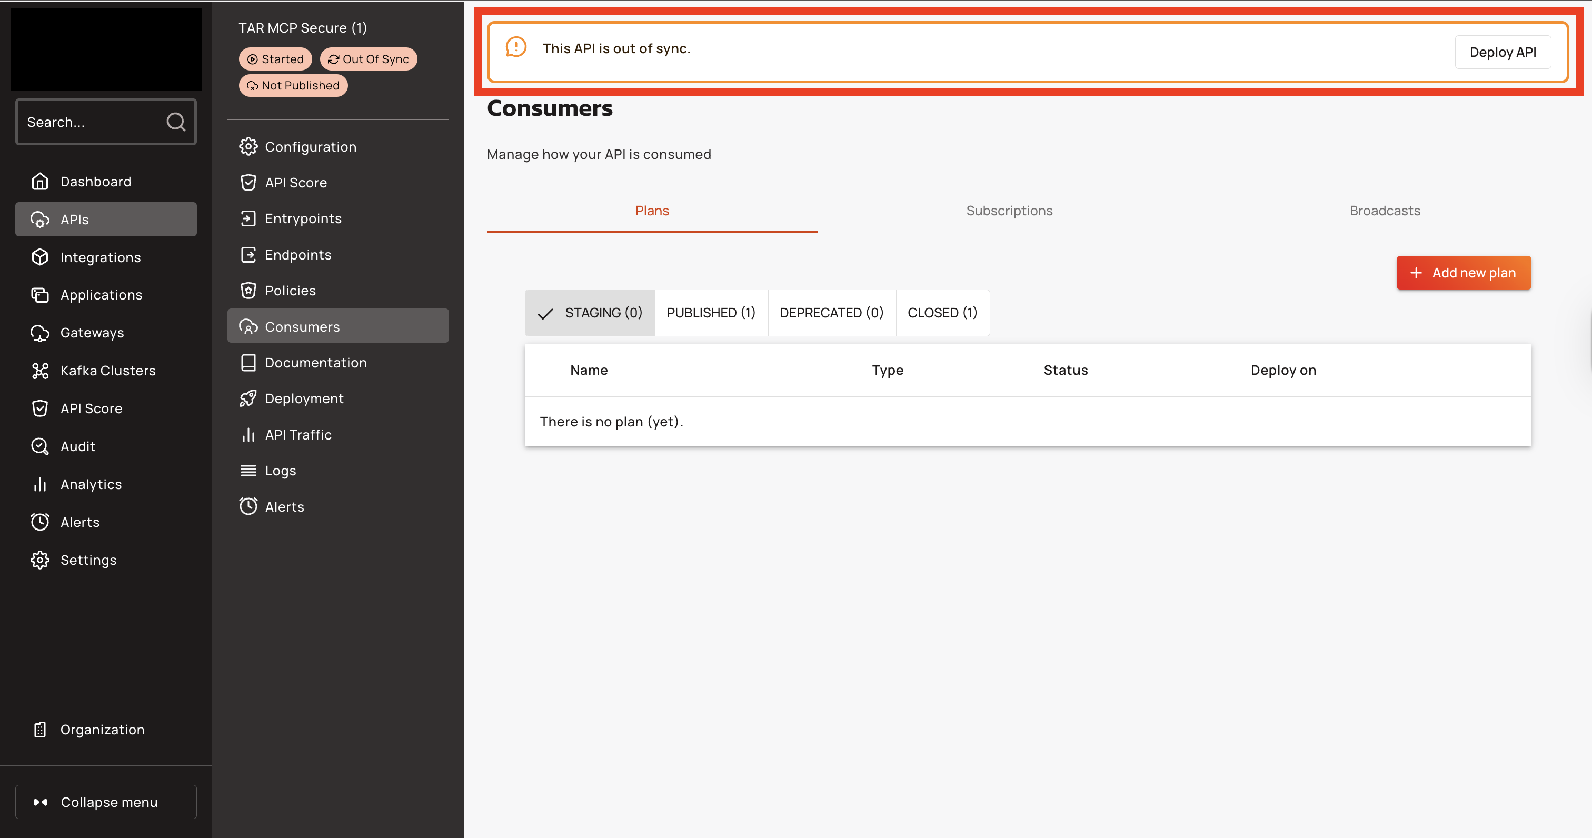The width and height of the screenshot is (1592, 838).
Task: Click the Add new plan button
Action: click(1463, 273)
